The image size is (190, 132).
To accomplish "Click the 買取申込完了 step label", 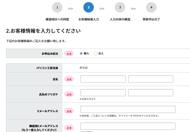I will (x=151, y=19).
